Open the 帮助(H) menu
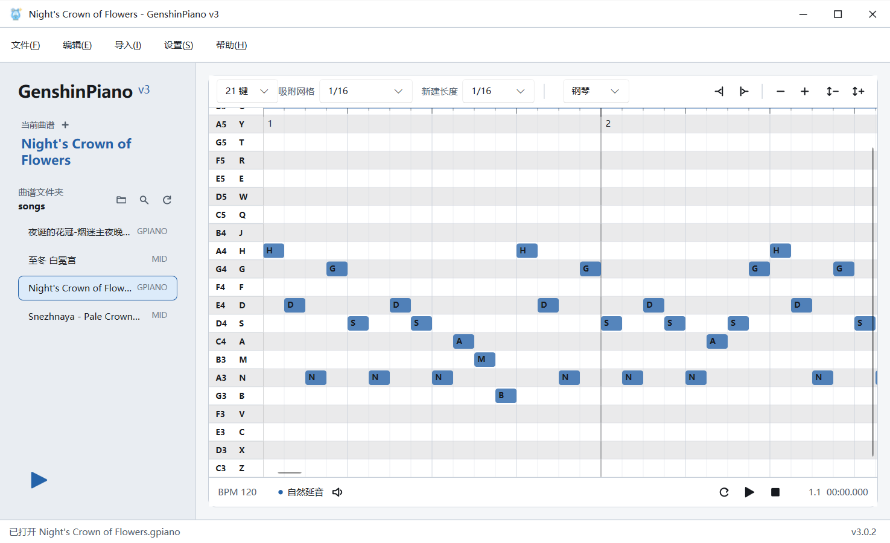 coord(232,45)
